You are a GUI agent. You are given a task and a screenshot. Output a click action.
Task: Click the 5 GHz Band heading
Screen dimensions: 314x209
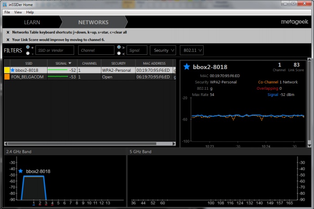click(140, 152)
